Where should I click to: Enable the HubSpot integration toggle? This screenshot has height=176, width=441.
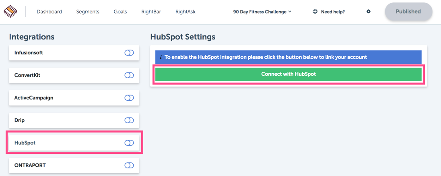(x=129, y=143)
